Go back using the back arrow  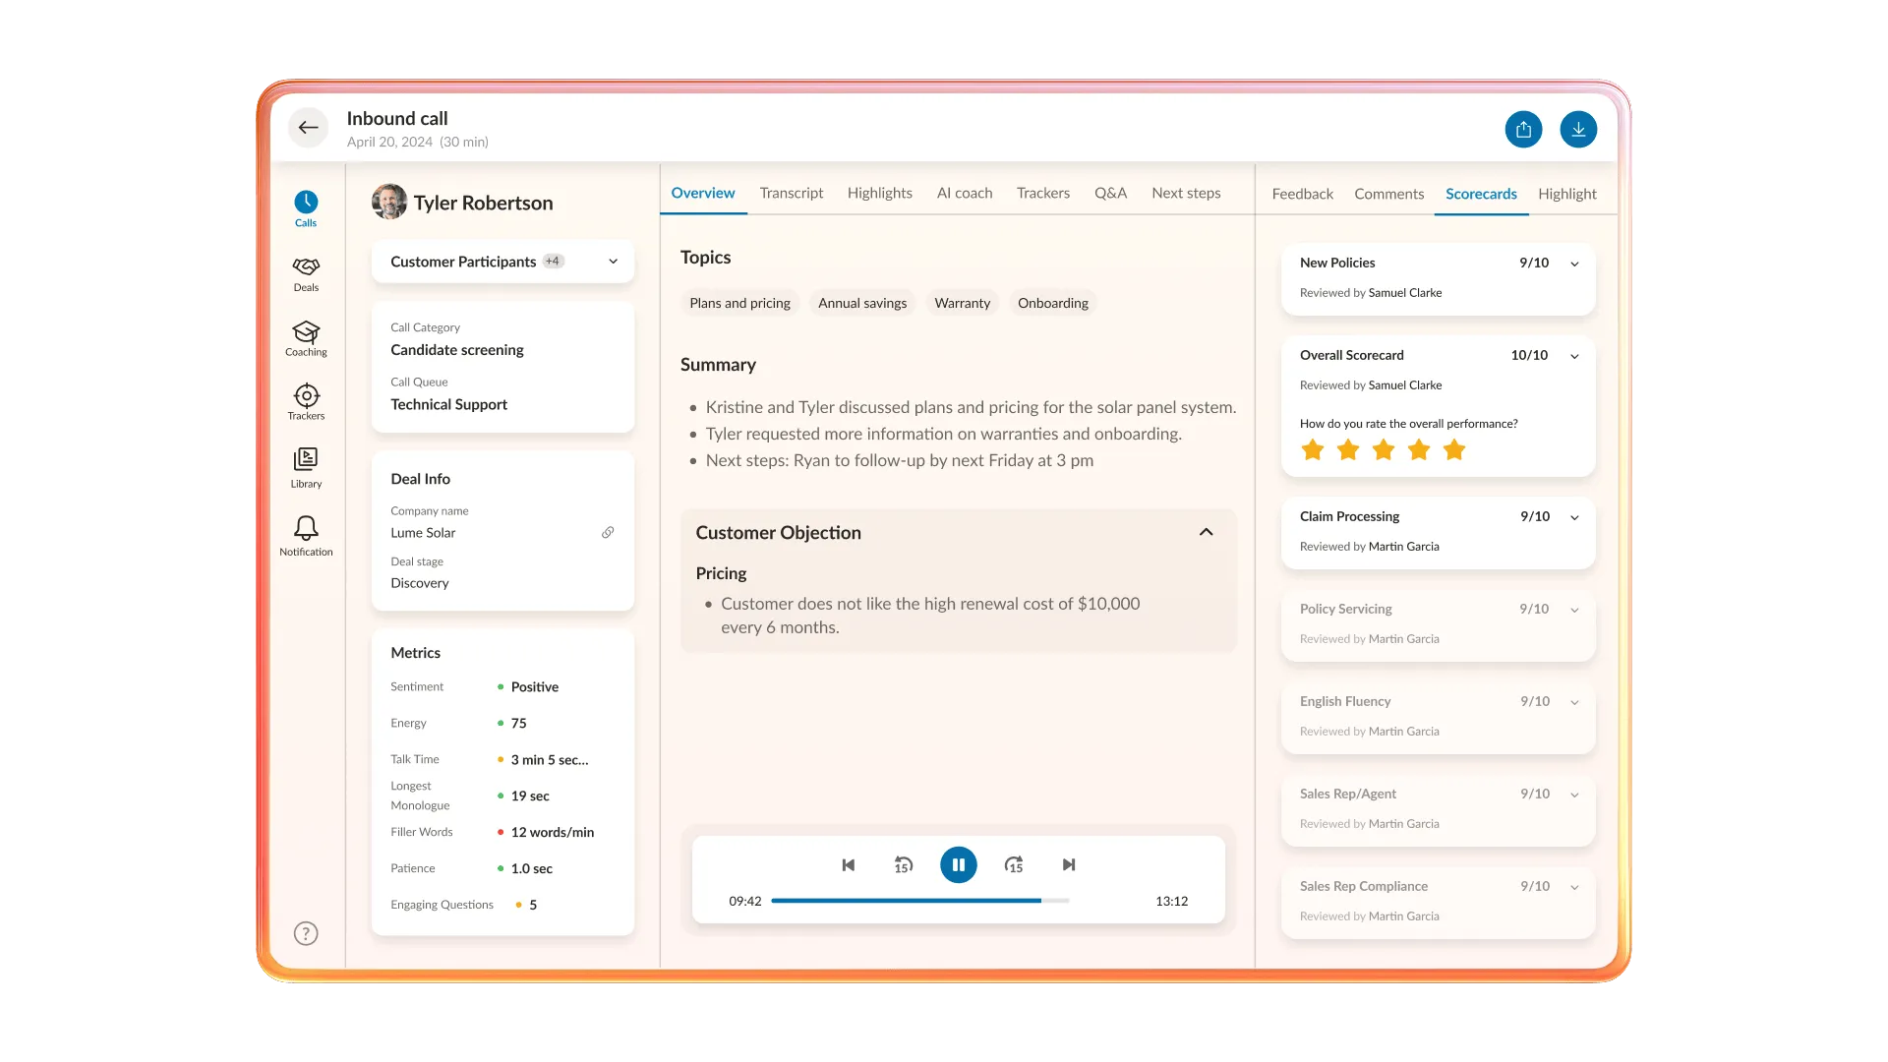(308, 127)
